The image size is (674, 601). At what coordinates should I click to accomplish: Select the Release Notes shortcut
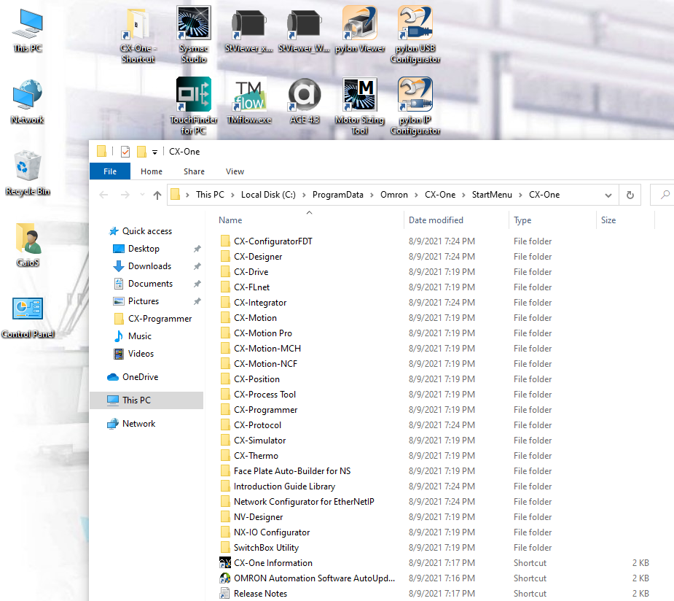[x=253, y=594]
